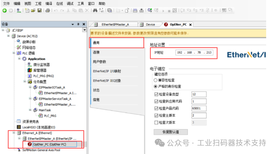Click the Delete X toolbar icon
The width and height of the screenshot is (275, 154).
[x=87, y=11]
